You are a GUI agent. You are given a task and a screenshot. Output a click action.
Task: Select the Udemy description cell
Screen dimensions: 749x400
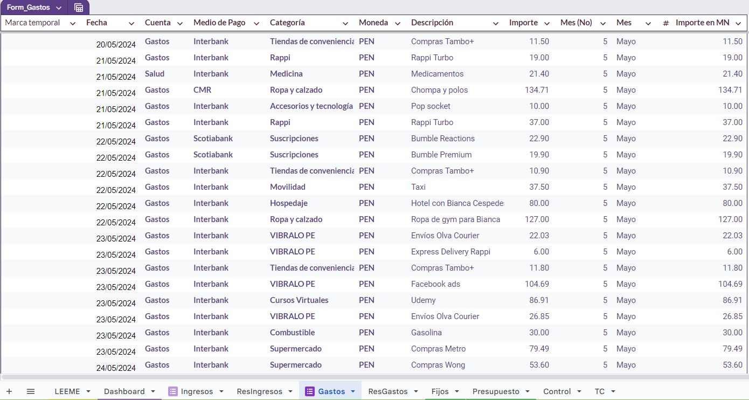[x=424, y=300]
